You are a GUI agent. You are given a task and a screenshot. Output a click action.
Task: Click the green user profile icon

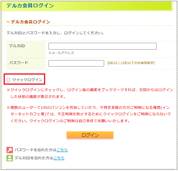(x=10, y=158)
